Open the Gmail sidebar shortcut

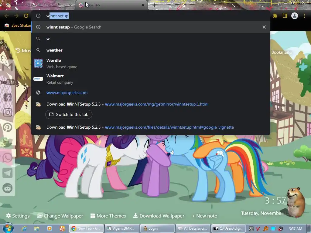(x=8, y=67)
